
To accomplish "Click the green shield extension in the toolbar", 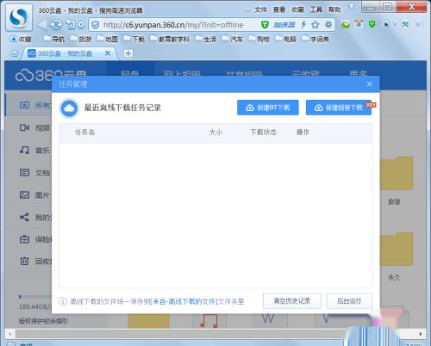I will click(x=372, y=24).
